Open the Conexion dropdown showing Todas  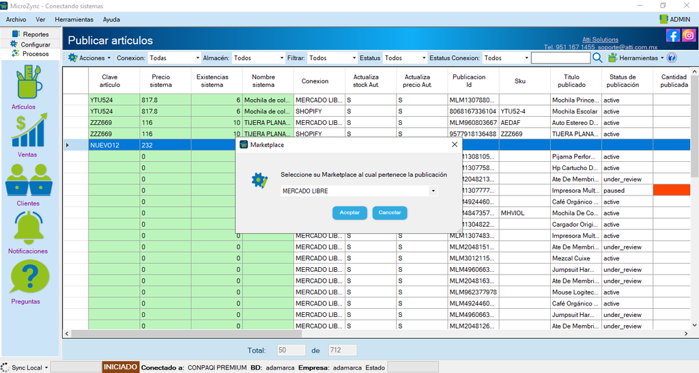[174, 58]
